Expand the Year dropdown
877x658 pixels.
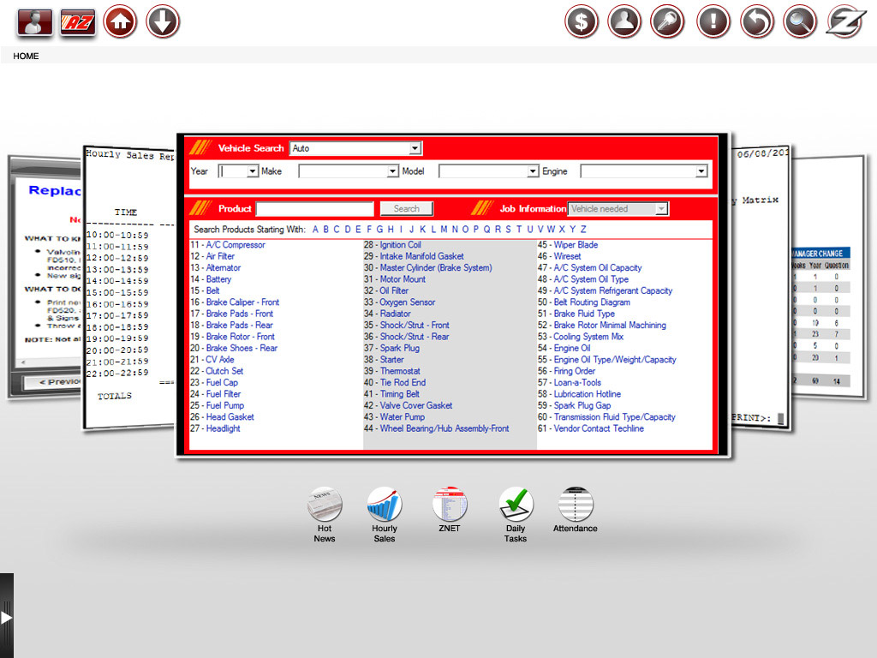point(239,171)
